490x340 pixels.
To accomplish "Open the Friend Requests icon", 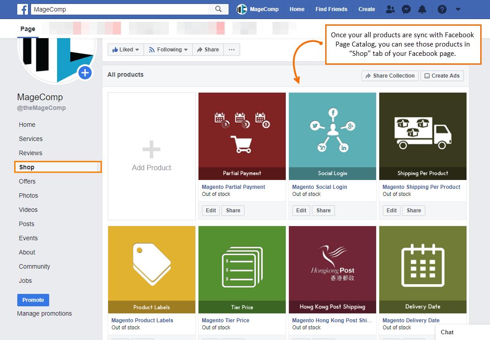I will tap(390, 9).
